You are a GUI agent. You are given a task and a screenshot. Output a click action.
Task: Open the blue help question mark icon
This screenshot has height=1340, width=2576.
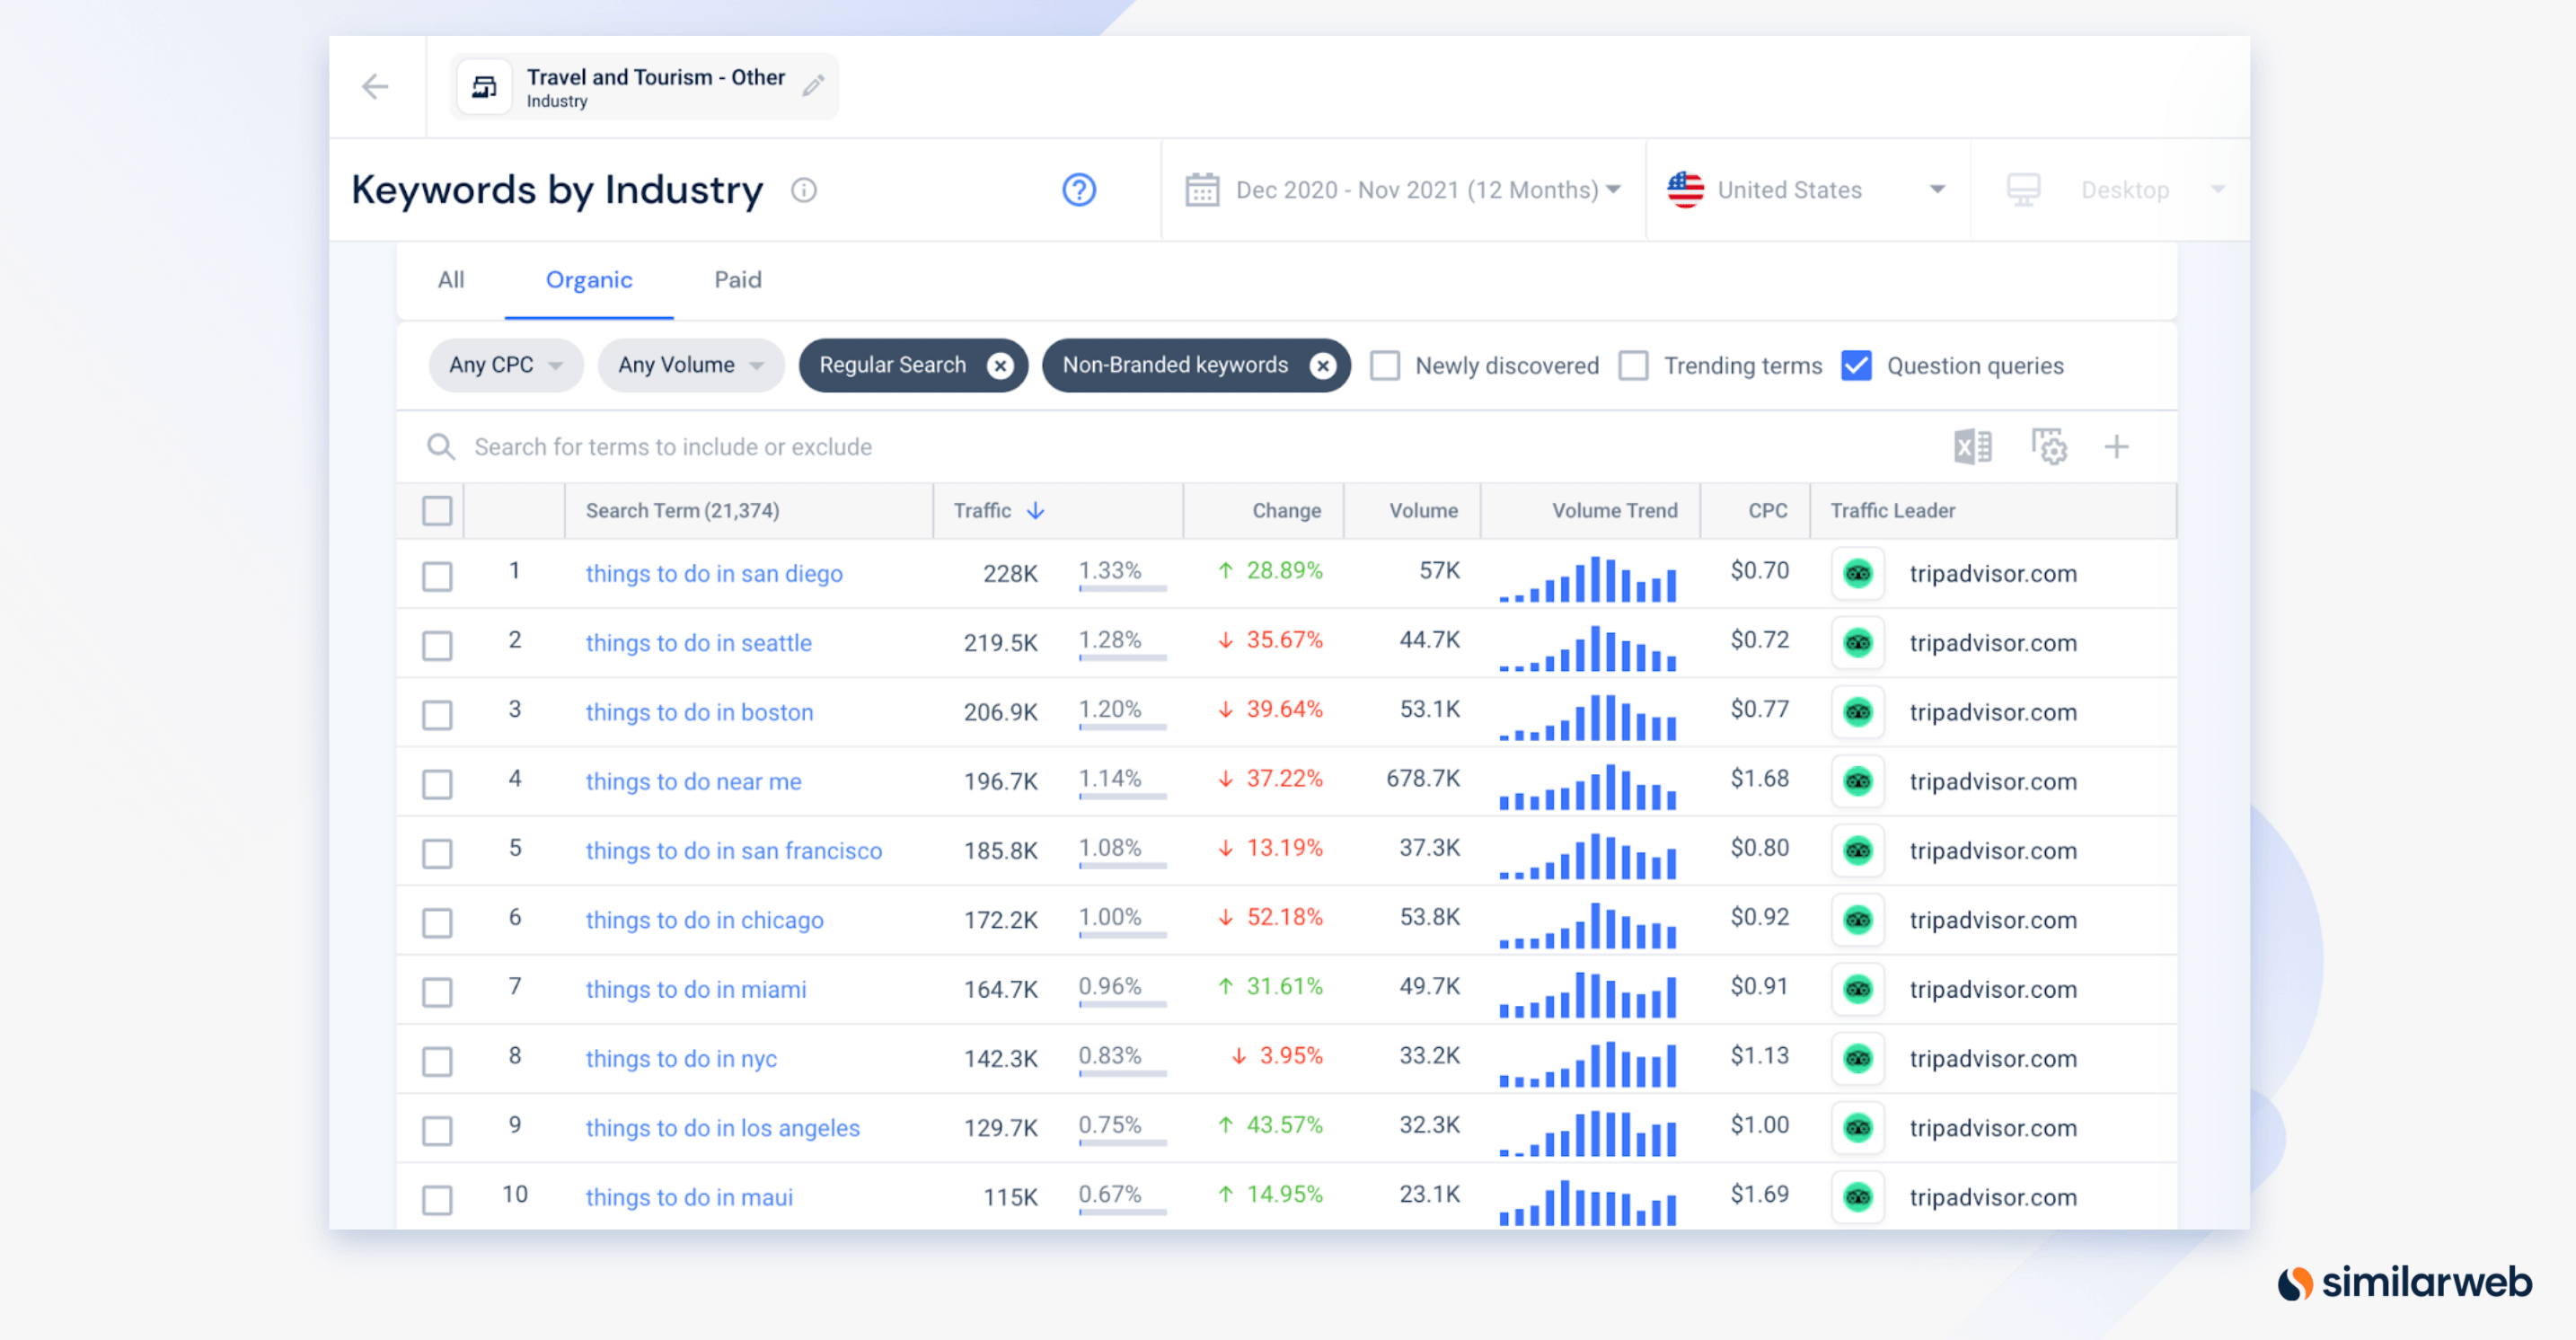pyautogui.click(x=1079, y=190)
